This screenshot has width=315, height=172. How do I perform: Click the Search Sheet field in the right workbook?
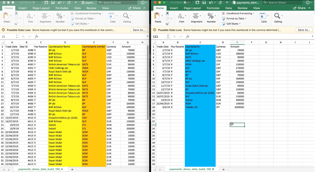283,2
